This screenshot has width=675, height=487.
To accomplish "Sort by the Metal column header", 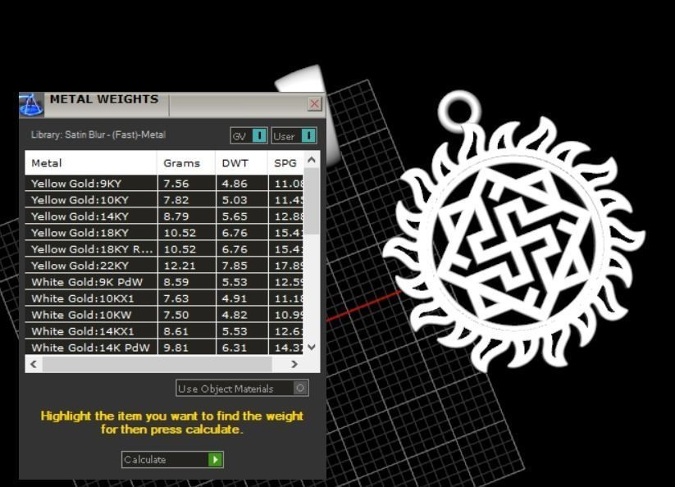I will coord(91,163).
